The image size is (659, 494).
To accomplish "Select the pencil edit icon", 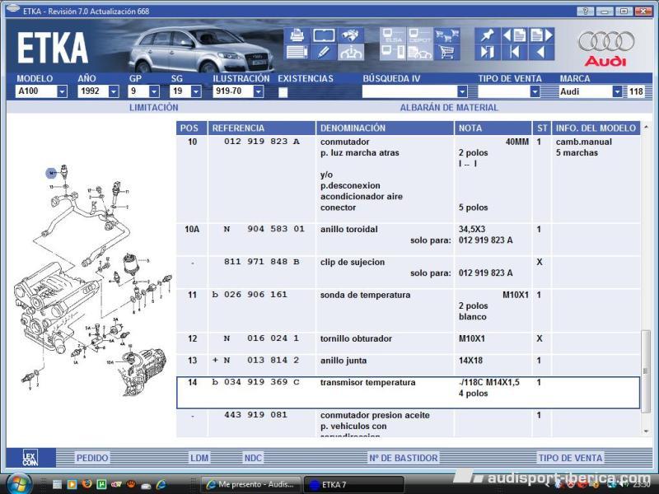I will [x=324, y=52].
